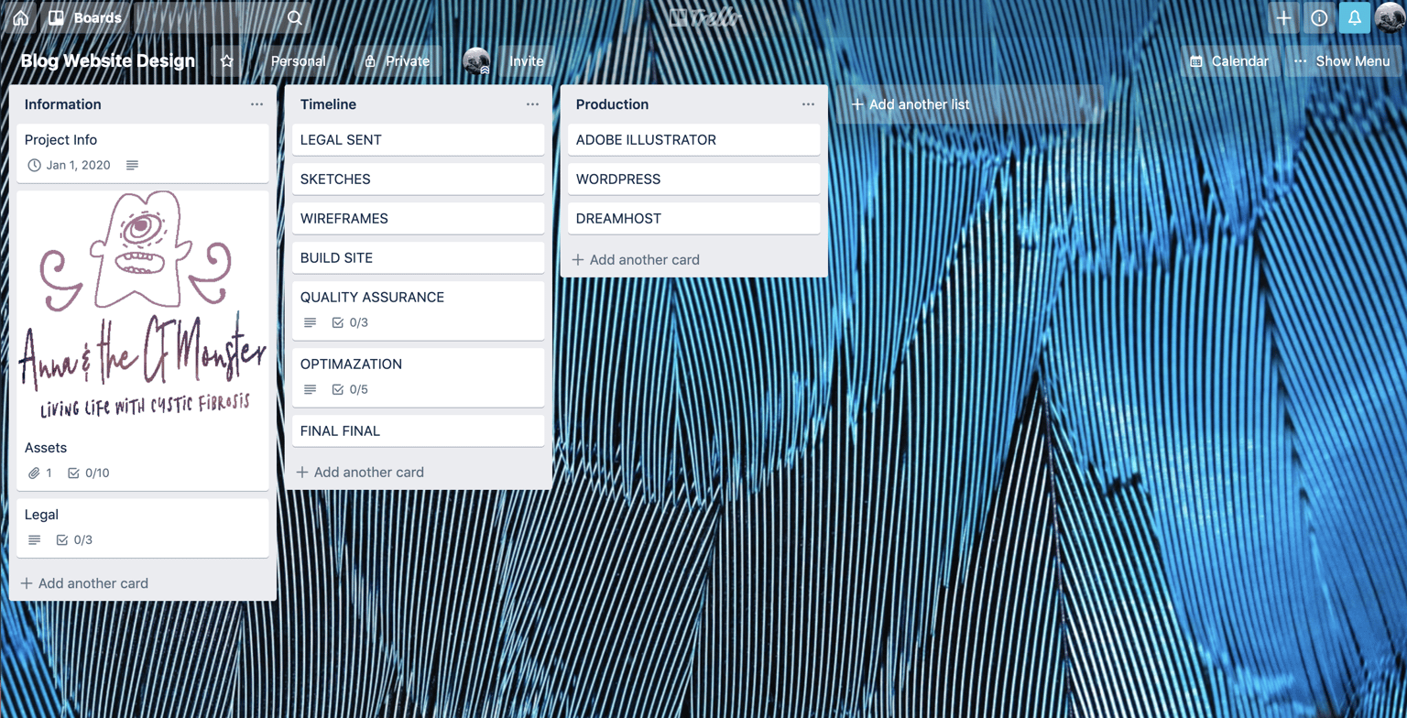Click 0/10 checklist badge on Assets
1407x718 pixels.
point(89,473)
